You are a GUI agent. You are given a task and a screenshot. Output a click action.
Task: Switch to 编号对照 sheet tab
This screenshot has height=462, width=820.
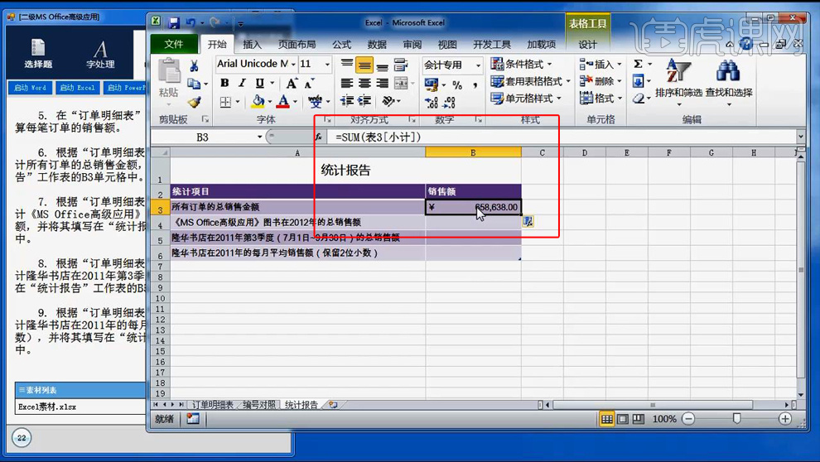[259, 405]
